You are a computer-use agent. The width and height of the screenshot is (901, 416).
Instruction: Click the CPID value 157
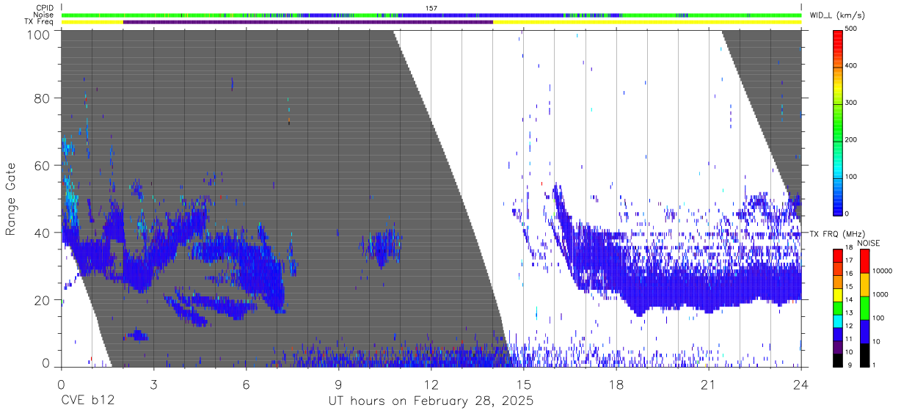(431, 8)
